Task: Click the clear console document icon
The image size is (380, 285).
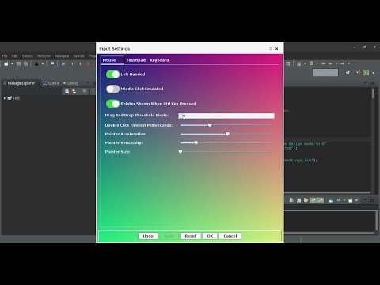Action: pos(291,200)
